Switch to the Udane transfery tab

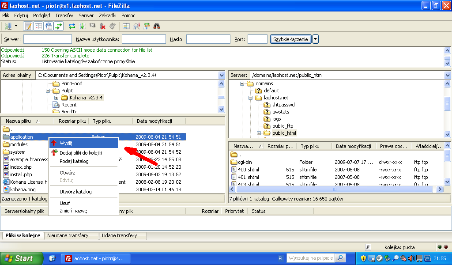point(123,235)
